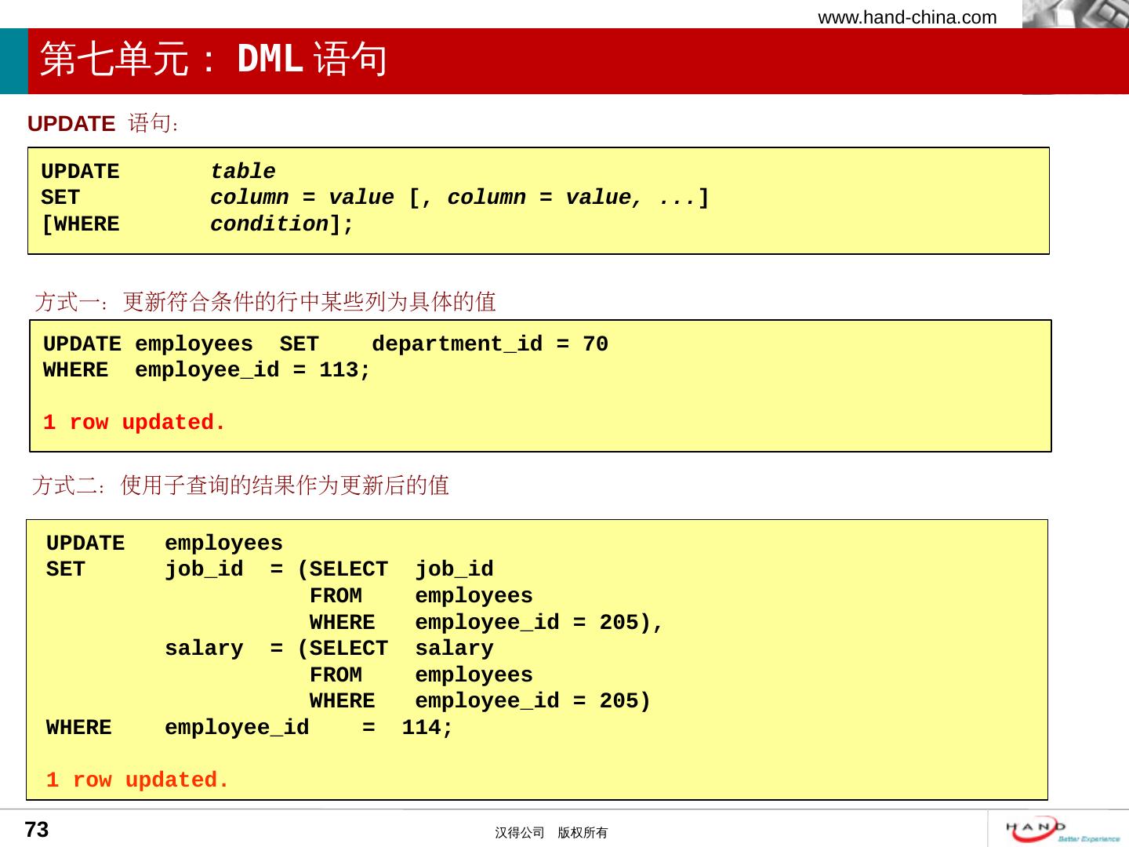Click the '[WHERE condition];' syntax line

pos(198,224)
